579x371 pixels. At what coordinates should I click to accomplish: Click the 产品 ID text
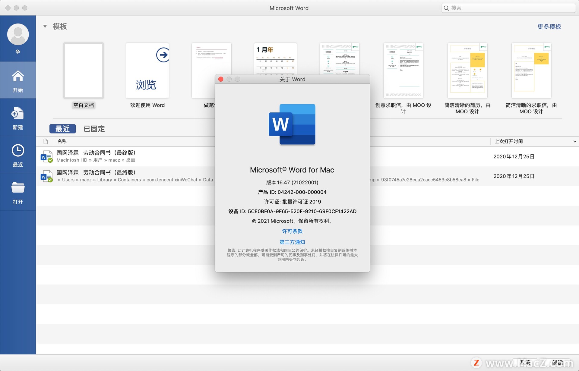click(292, 192)
